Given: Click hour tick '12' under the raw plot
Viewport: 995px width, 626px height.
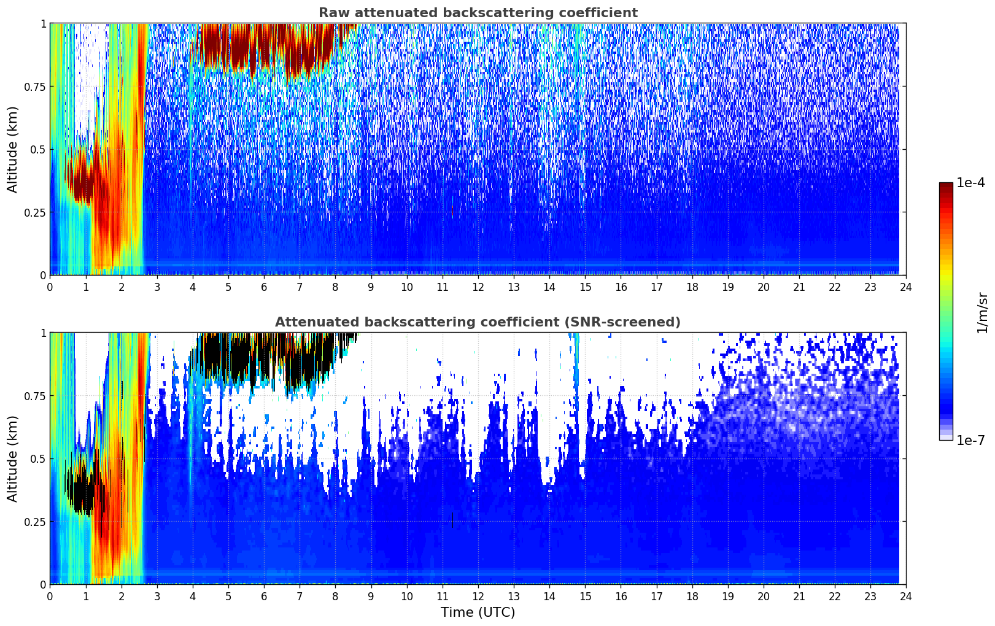Looking at the screenshot, I should point(478,287).
